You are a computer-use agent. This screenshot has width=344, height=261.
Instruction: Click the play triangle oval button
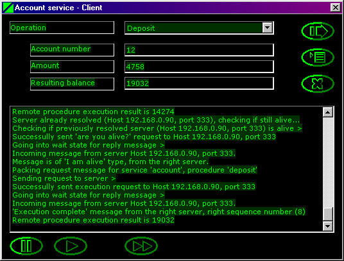tap(71, 246)
